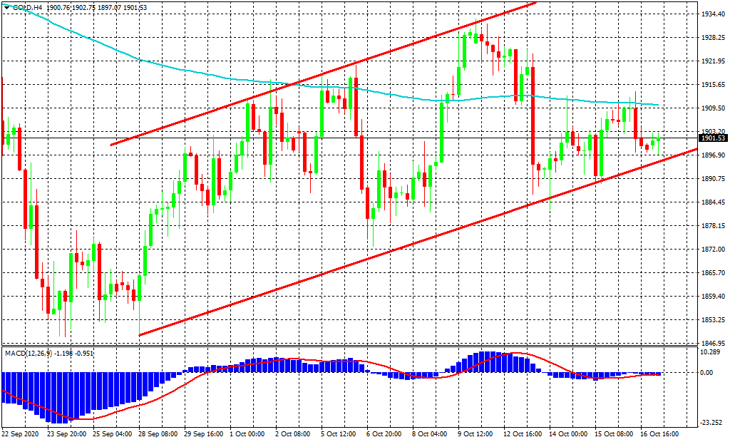Select the upper red trendline
The width and height of the screenshot is (730, 442).
pyautogui.click(x=321, y=76)
